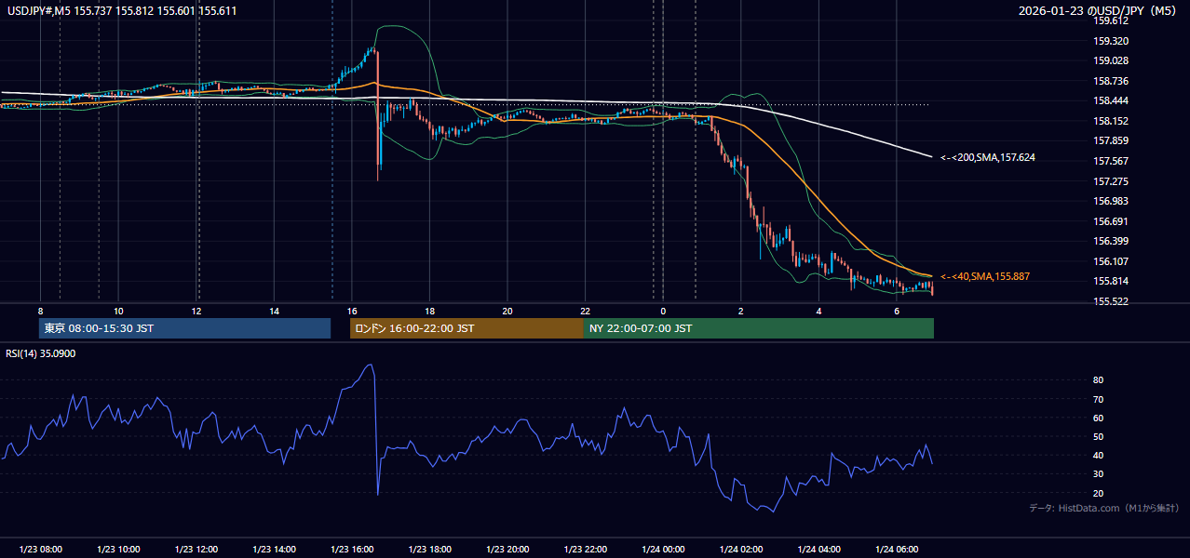Image resolution: width=1190 pixels, height=558 pixels.
Task: Click the hour 22 marker under price chart
Action: (585, 311)
